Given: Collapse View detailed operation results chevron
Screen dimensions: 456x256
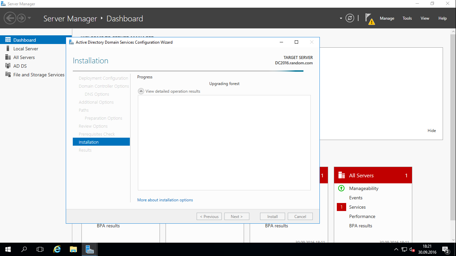Looking at the screenshot, I should coord(141,91).
